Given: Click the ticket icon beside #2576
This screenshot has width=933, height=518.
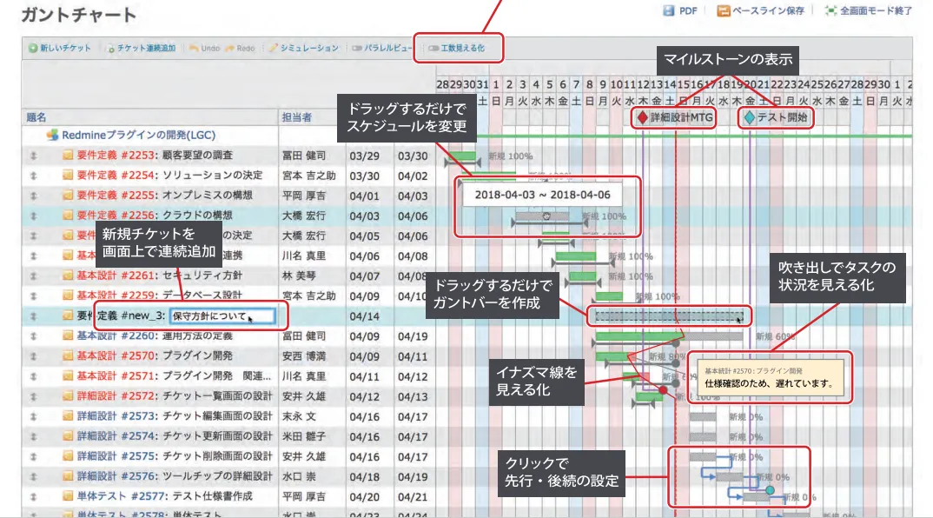Looking at the screenshot, I should pyautogui.click(x=68, y=476).
